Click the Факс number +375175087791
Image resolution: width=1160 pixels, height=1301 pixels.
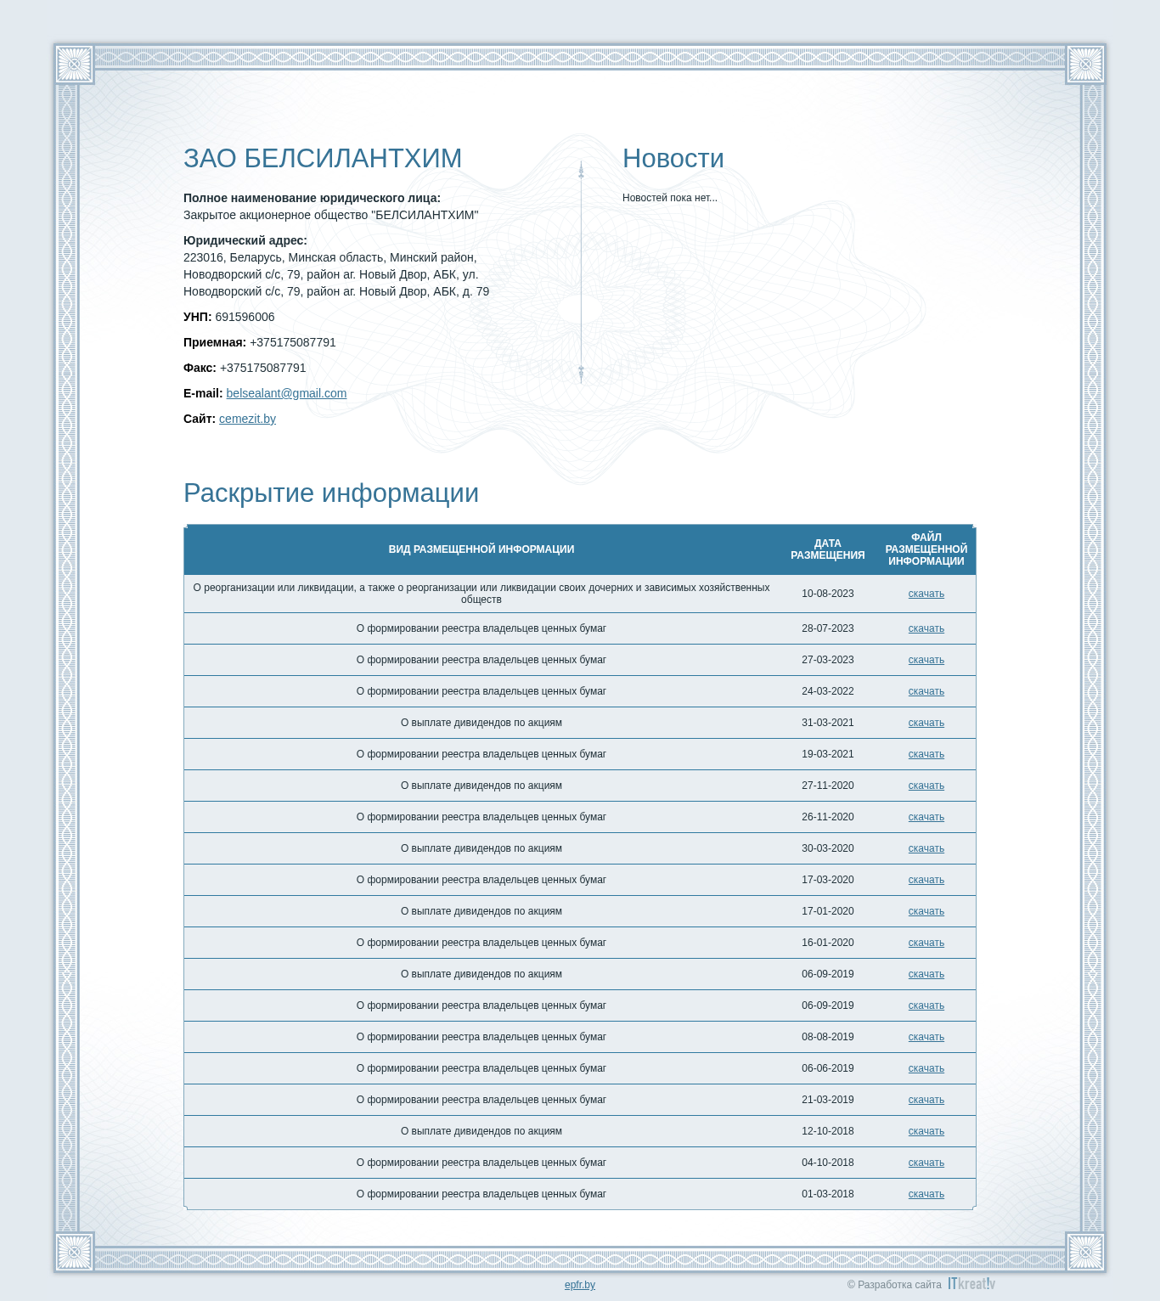click(262, 368)
